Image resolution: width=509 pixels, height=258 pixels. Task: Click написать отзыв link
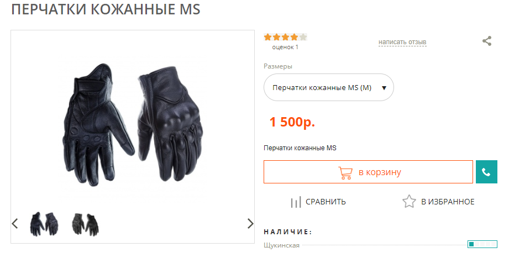[402, 42]
